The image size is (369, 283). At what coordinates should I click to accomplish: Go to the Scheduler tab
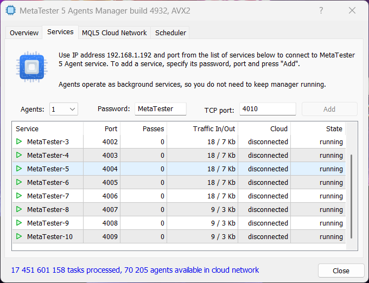point(170,33)
